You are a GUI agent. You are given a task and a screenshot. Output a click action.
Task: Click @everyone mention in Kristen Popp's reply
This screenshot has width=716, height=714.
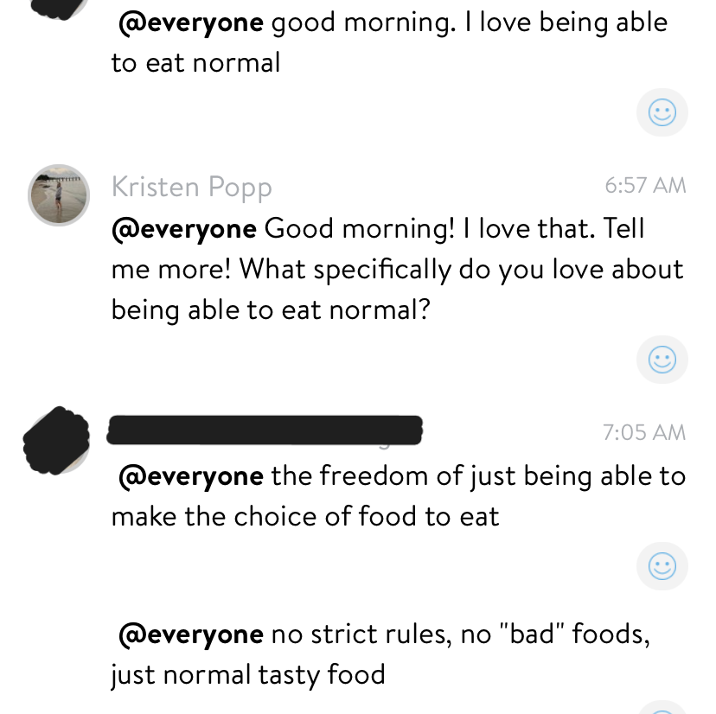pos(184,229)
